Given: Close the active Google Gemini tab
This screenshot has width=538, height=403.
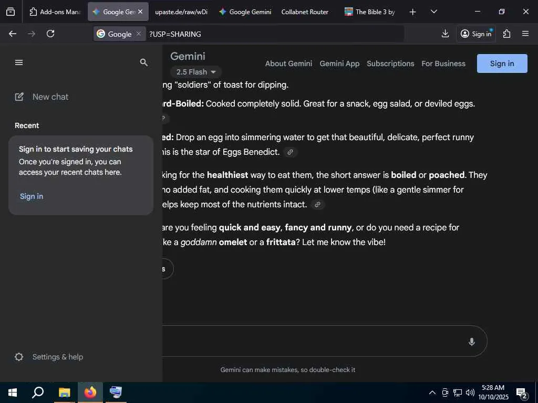Looking at the screenshot, I should coord(140,12).
